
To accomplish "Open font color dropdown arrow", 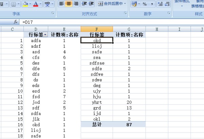I will [40, 4].
